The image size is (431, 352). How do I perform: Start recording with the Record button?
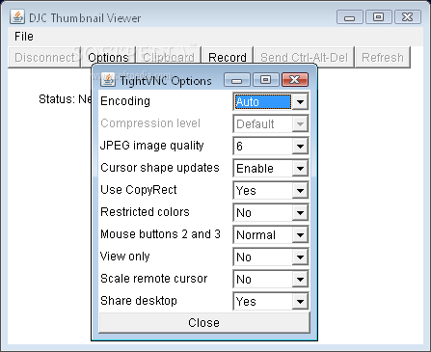tap(228, 57)
